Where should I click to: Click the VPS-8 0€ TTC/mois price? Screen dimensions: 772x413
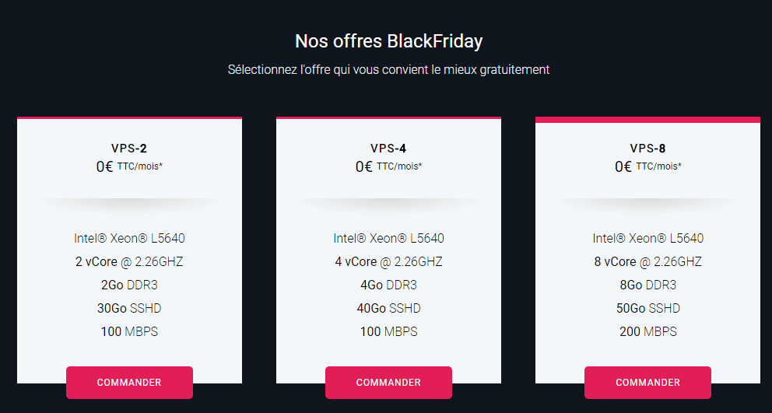pos(647,166)
